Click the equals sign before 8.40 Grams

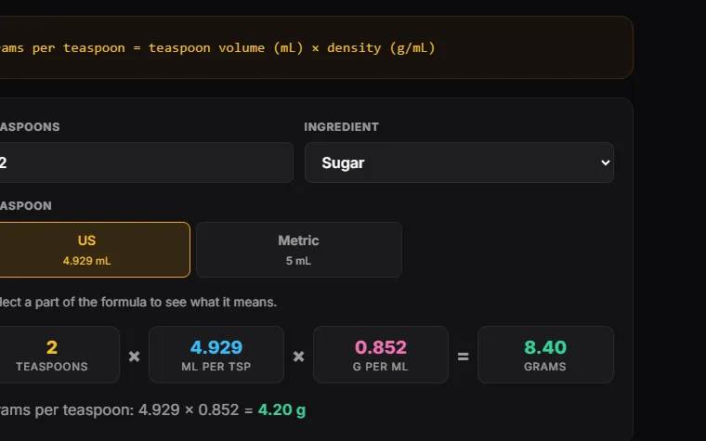[x=463, y=357]
